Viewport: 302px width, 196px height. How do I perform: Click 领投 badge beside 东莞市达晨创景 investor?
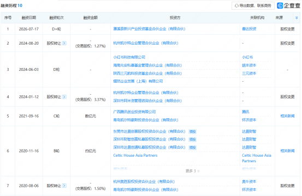pyautogui.click(x=192, y=132)
